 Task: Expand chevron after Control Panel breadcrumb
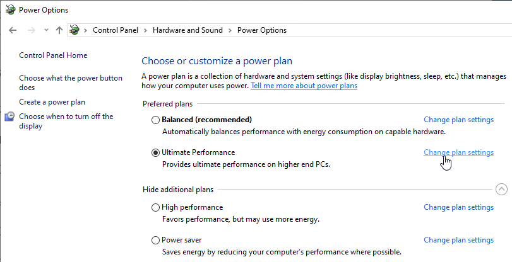[x=146, y=30]
